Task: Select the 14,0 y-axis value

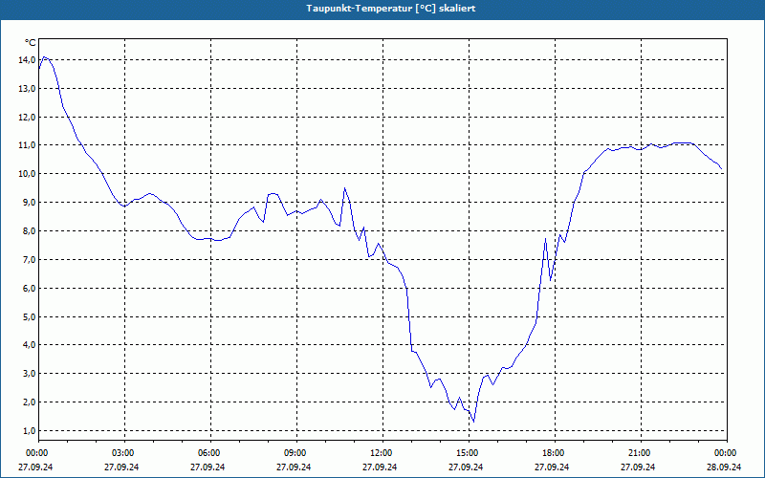Action: click(x=27, y=60)
